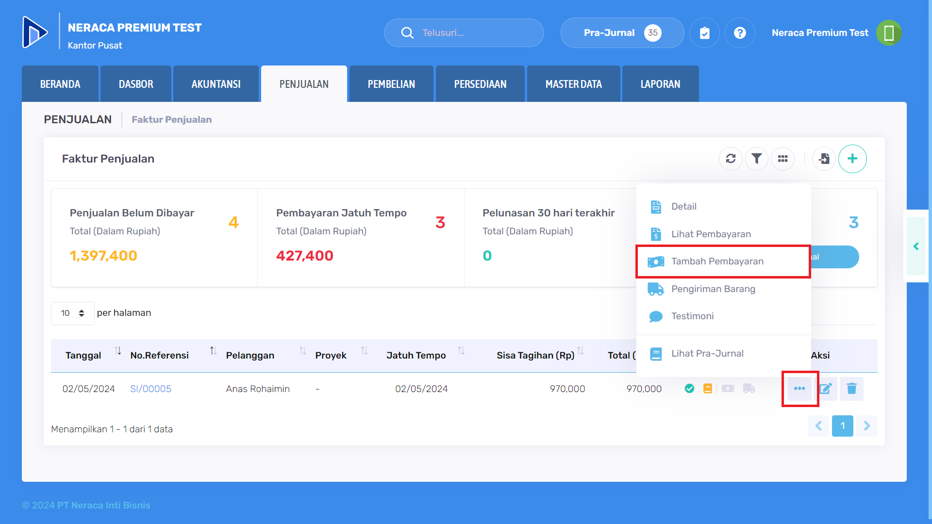
Task: Open the PEMBELIAN tab
Action: (391, 84)
